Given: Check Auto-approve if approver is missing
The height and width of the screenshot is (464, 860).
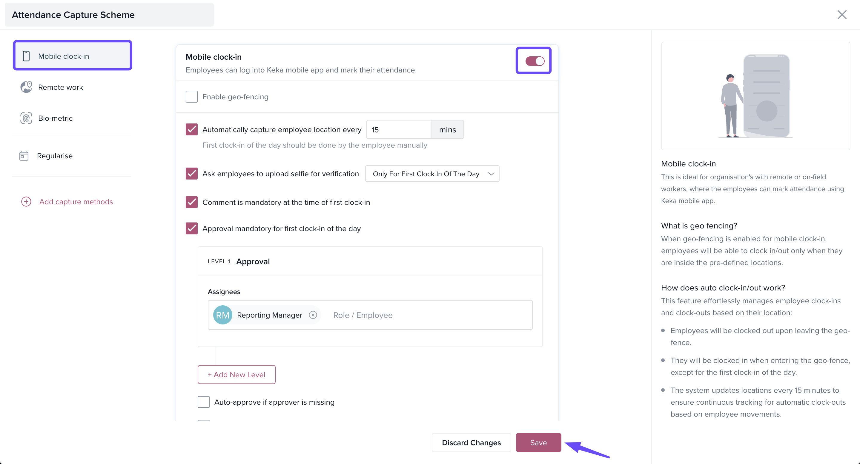Looking at the screenshot, I should coord(204,402).
